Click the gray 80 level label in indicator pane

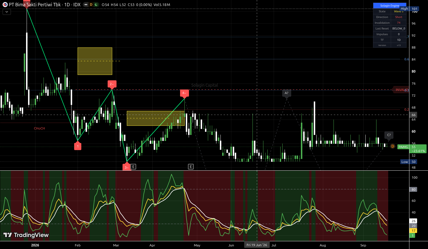413,190
